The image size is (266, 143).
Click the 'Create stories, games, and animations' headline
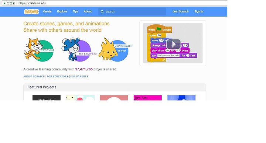[x=66, y=24]
